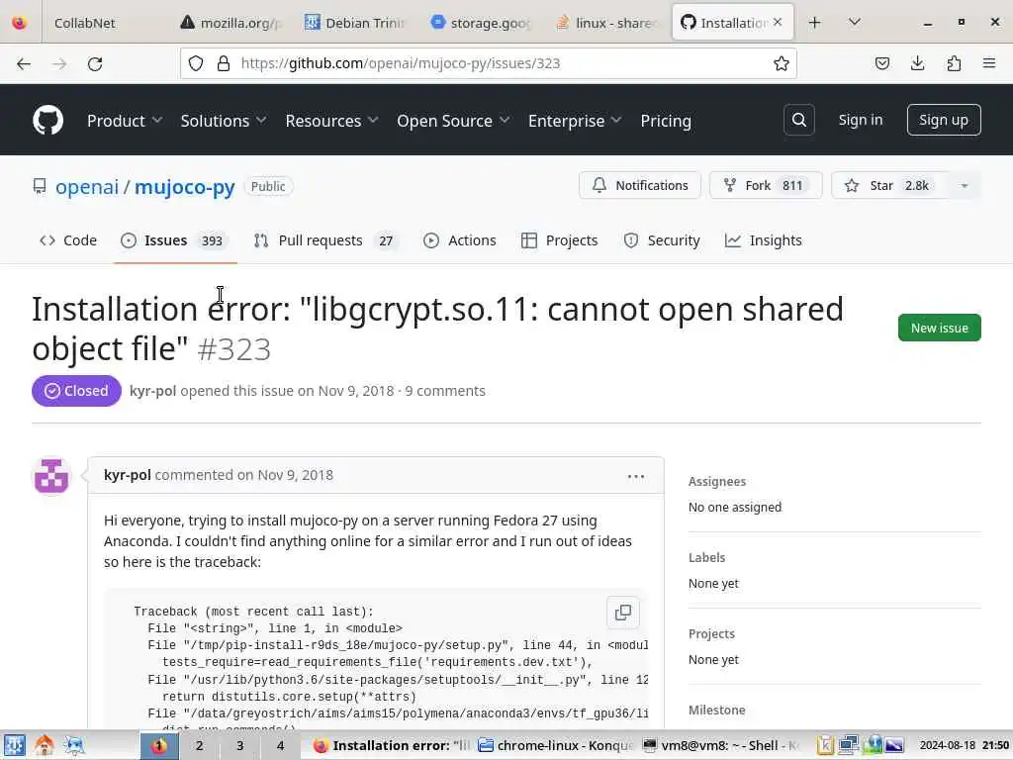Switch to virtual desktop 4
1013x760 pixels.
click(x=280, y=745)
